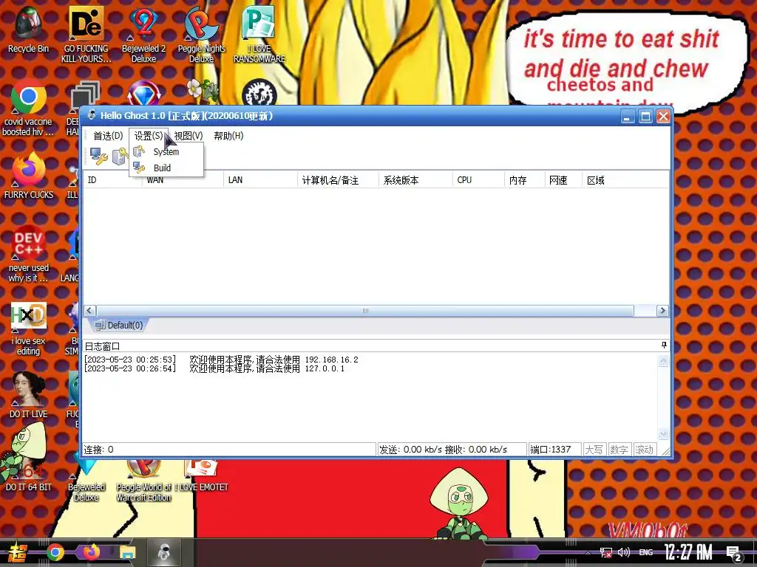Open the volume control tray icon
The height and width of the screenshot is (567, 757).
[624, 552]
